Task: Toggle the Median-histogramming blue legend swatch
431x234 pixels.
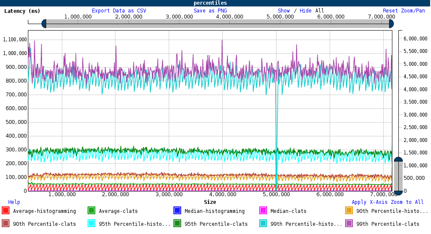Action: pos(177,211)
